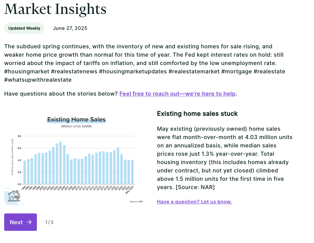Screen dimensions: 314x243
Task: Click the 1/3 page indicator
Action: [49, 222]
